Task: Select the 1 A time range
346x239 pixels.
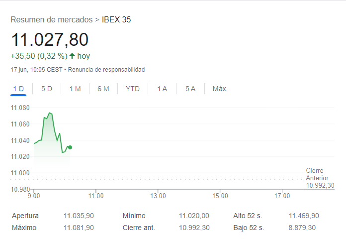Action: pos(162,89)
